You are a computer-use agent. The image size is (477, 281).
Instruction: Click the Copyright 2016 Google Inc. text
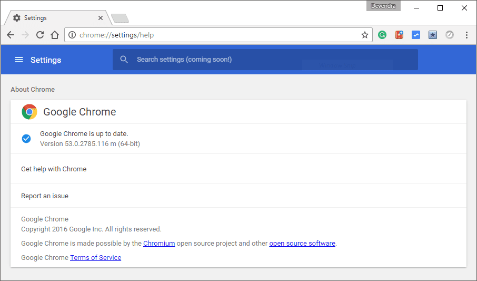point(91,229)
